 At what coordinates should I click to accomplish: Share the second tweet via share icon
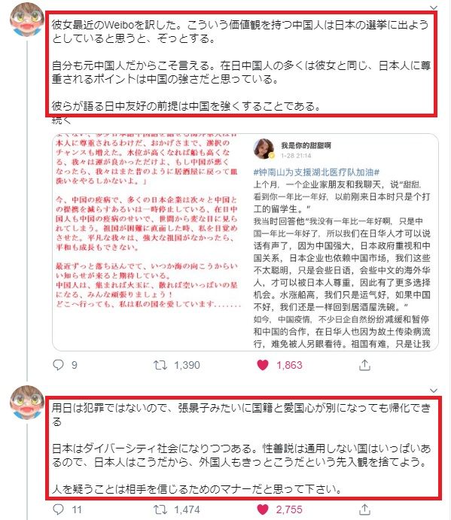(x=364, y=509)
